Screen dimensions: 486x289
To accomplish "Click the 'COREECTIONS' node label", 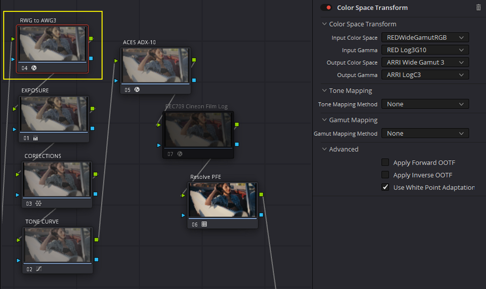I will pyautogui.click(x=43, y=156).
